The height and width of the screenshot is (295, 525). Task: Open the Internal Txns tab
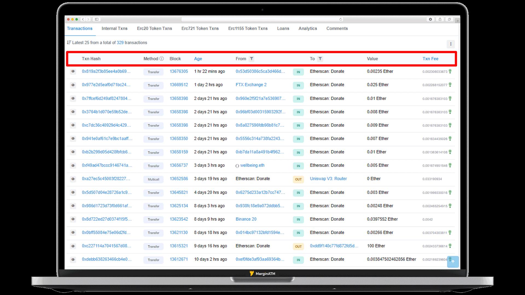click(x=115, y=28)
